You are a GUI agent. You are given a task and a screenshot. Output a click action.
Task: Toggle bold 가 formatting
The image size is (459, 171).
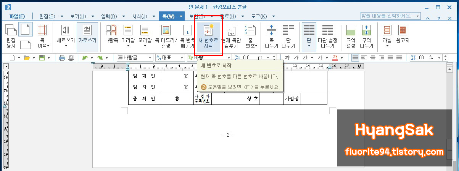(288, 58)
